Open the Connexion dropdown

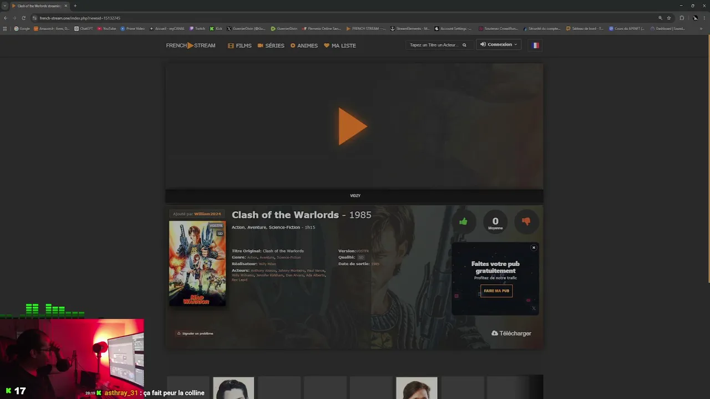(x=499, y=45)
